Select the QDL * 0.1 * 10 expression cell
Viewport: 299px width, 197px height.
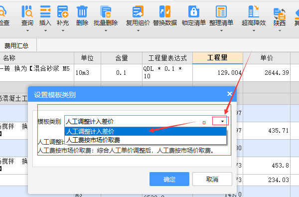pyautogui.click(x=167, y=73)
